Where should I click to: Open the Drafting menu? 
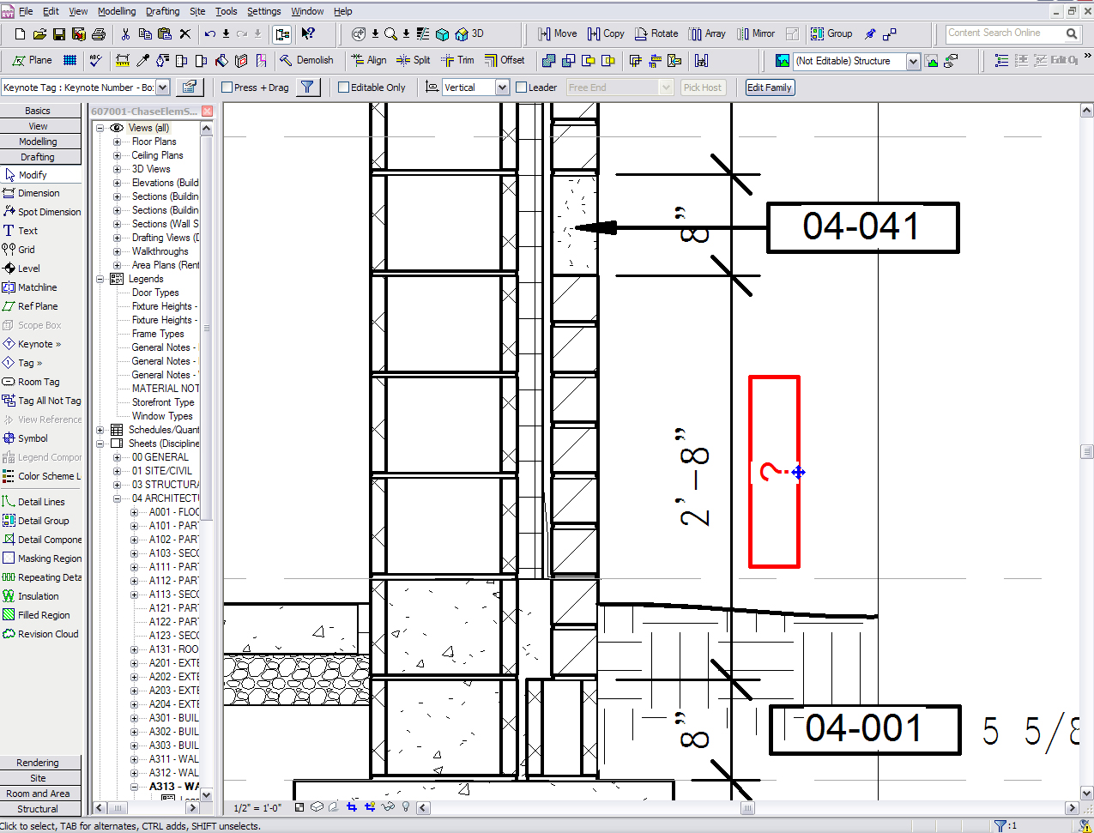pos(162,11)
